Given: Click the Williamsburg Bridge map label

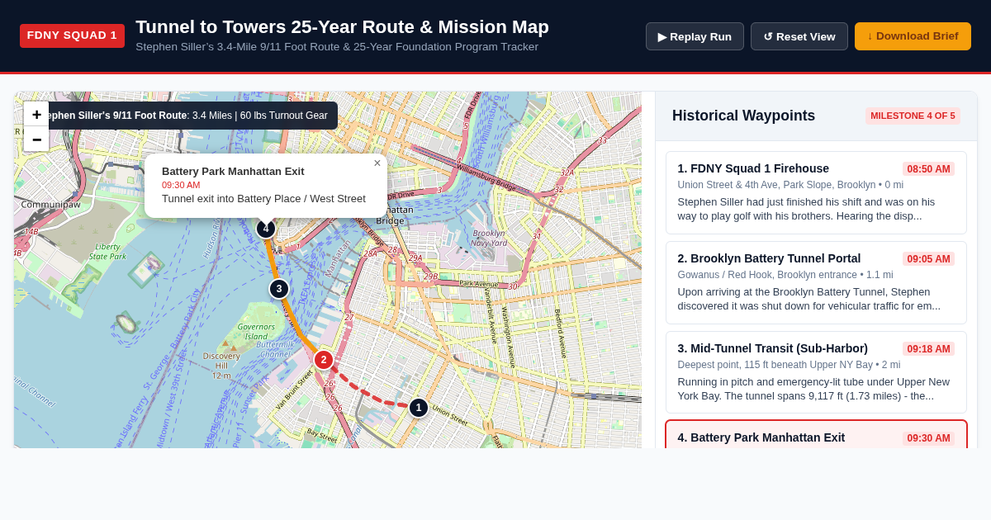Looking at the screenshot, I should click(486, 177).
